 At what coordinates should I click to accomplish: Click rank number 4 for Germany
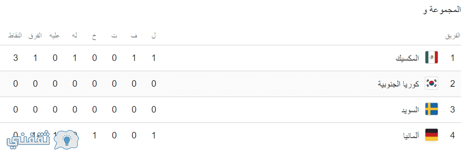point(452,136)
